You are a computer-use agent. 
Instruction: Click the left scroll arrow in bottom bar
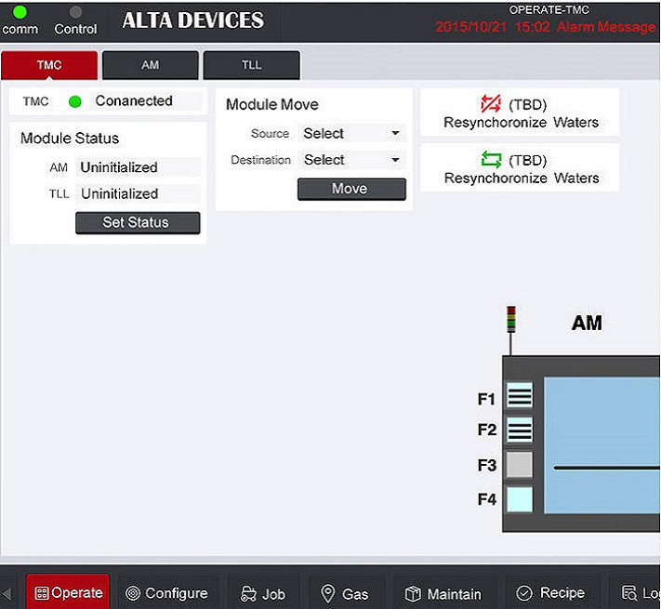coord(6,594)
